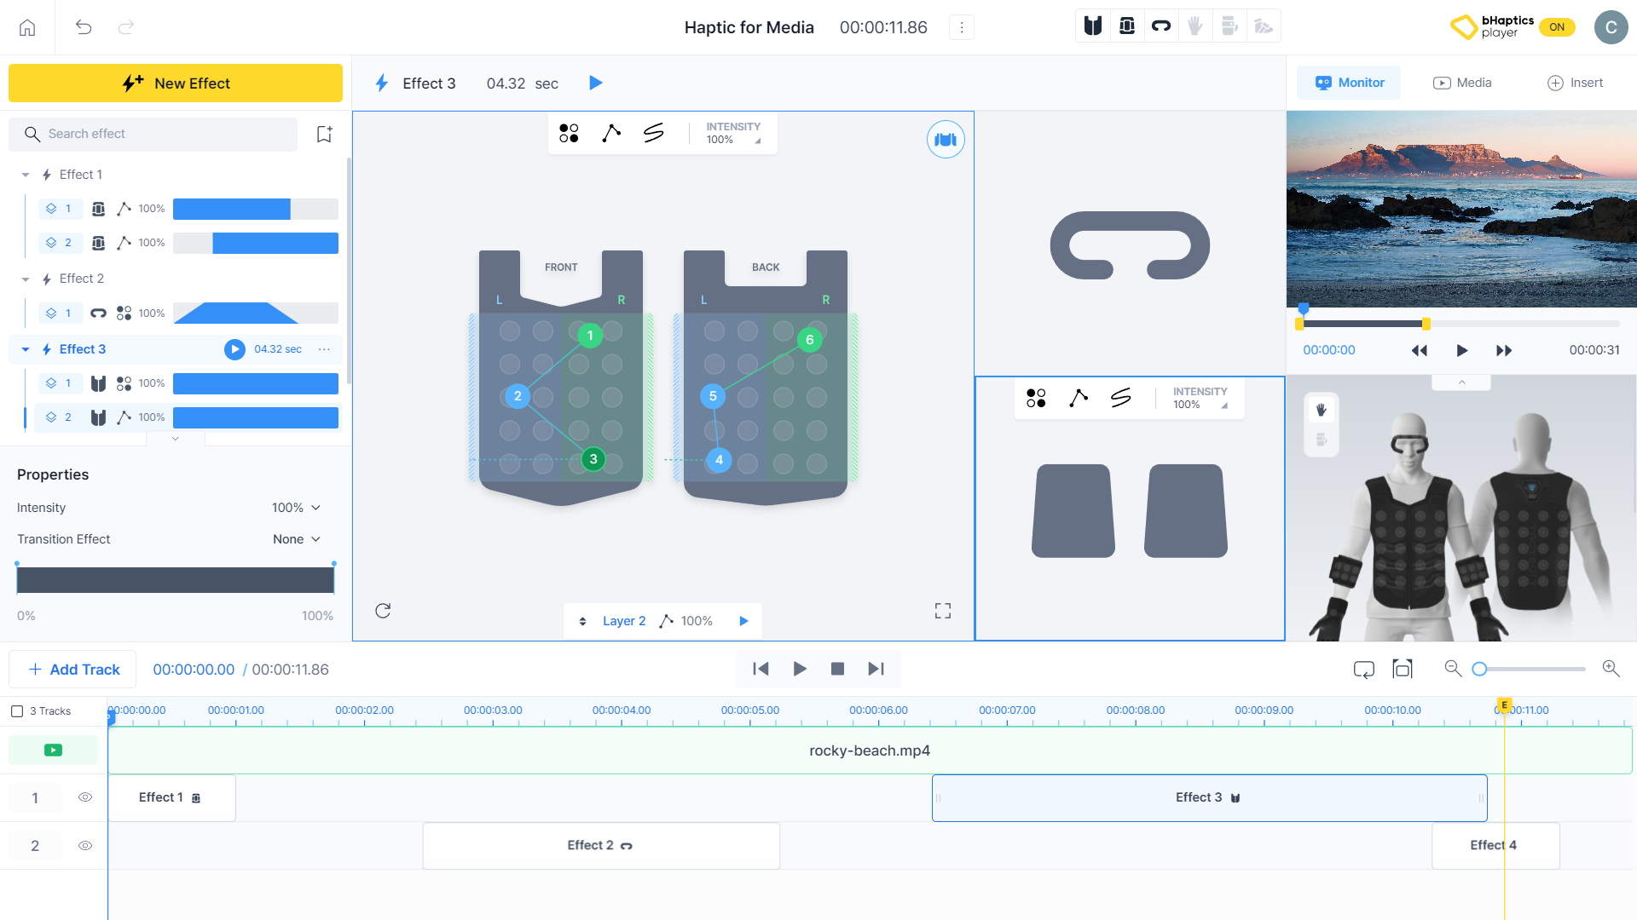Open the Intensity 100% dropdown in Properties
1637x920 pixels.
pyautogui.click(x=297, y=508)
